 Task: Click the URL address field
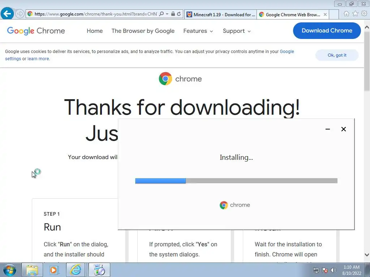[95, 14]
